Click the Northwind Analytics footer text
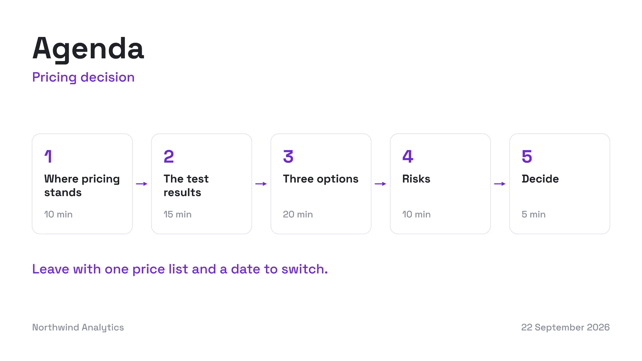The image size is (642, 361). click(x=78, y=328)
